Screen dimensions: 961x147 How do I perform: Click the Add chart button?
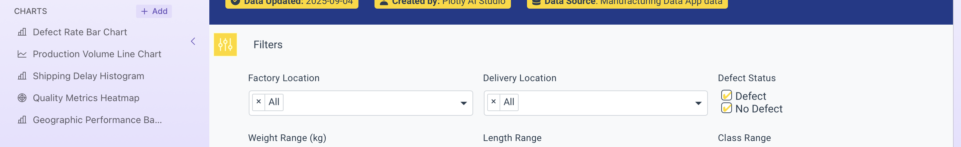pos(154,11)
